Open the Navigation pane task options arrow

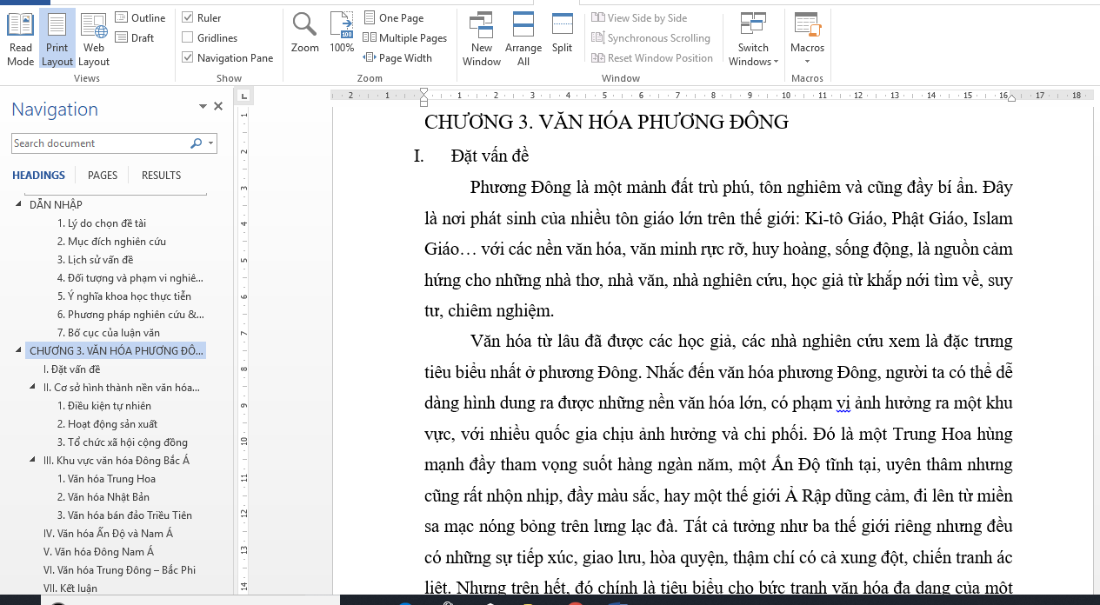click(203, 106)
